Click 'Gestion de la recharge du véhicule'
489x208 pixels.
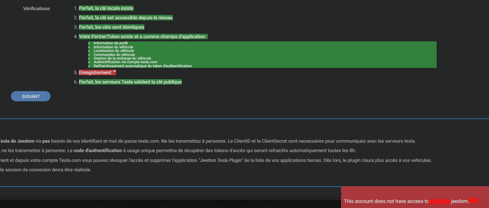click(122, 58)
